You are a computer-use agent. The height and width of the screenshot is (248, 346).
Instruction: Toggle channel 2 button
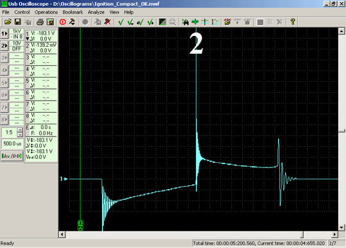pyautogui.click(x=4, y=45)
